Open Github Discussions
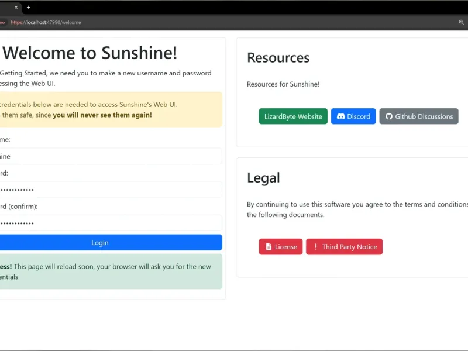This screenshot has width=468, height=351. coord(419,116)
